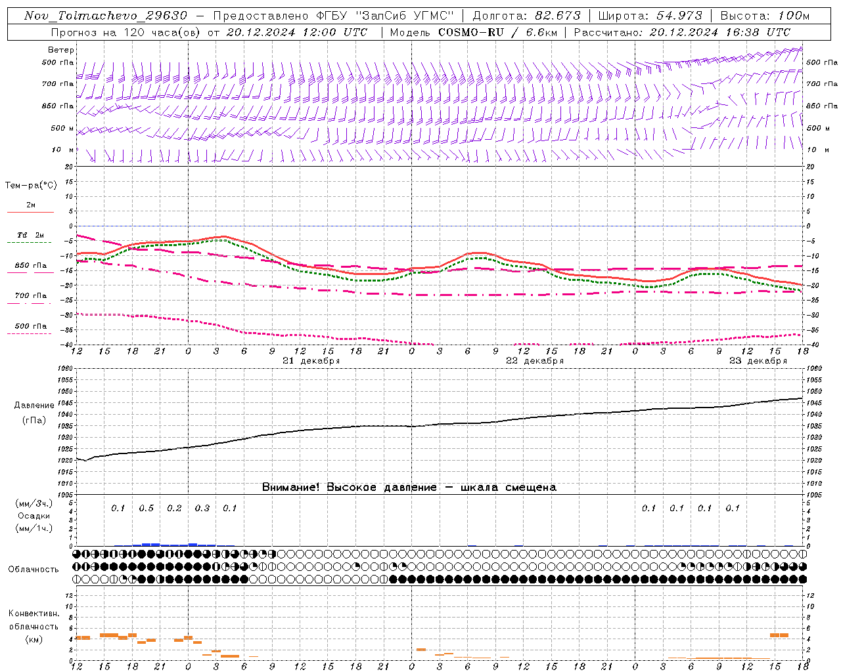Click the warning Внимание! Высокое давление — шкала смещена
The width and height of the screenshot is (841, 672).
409,487
